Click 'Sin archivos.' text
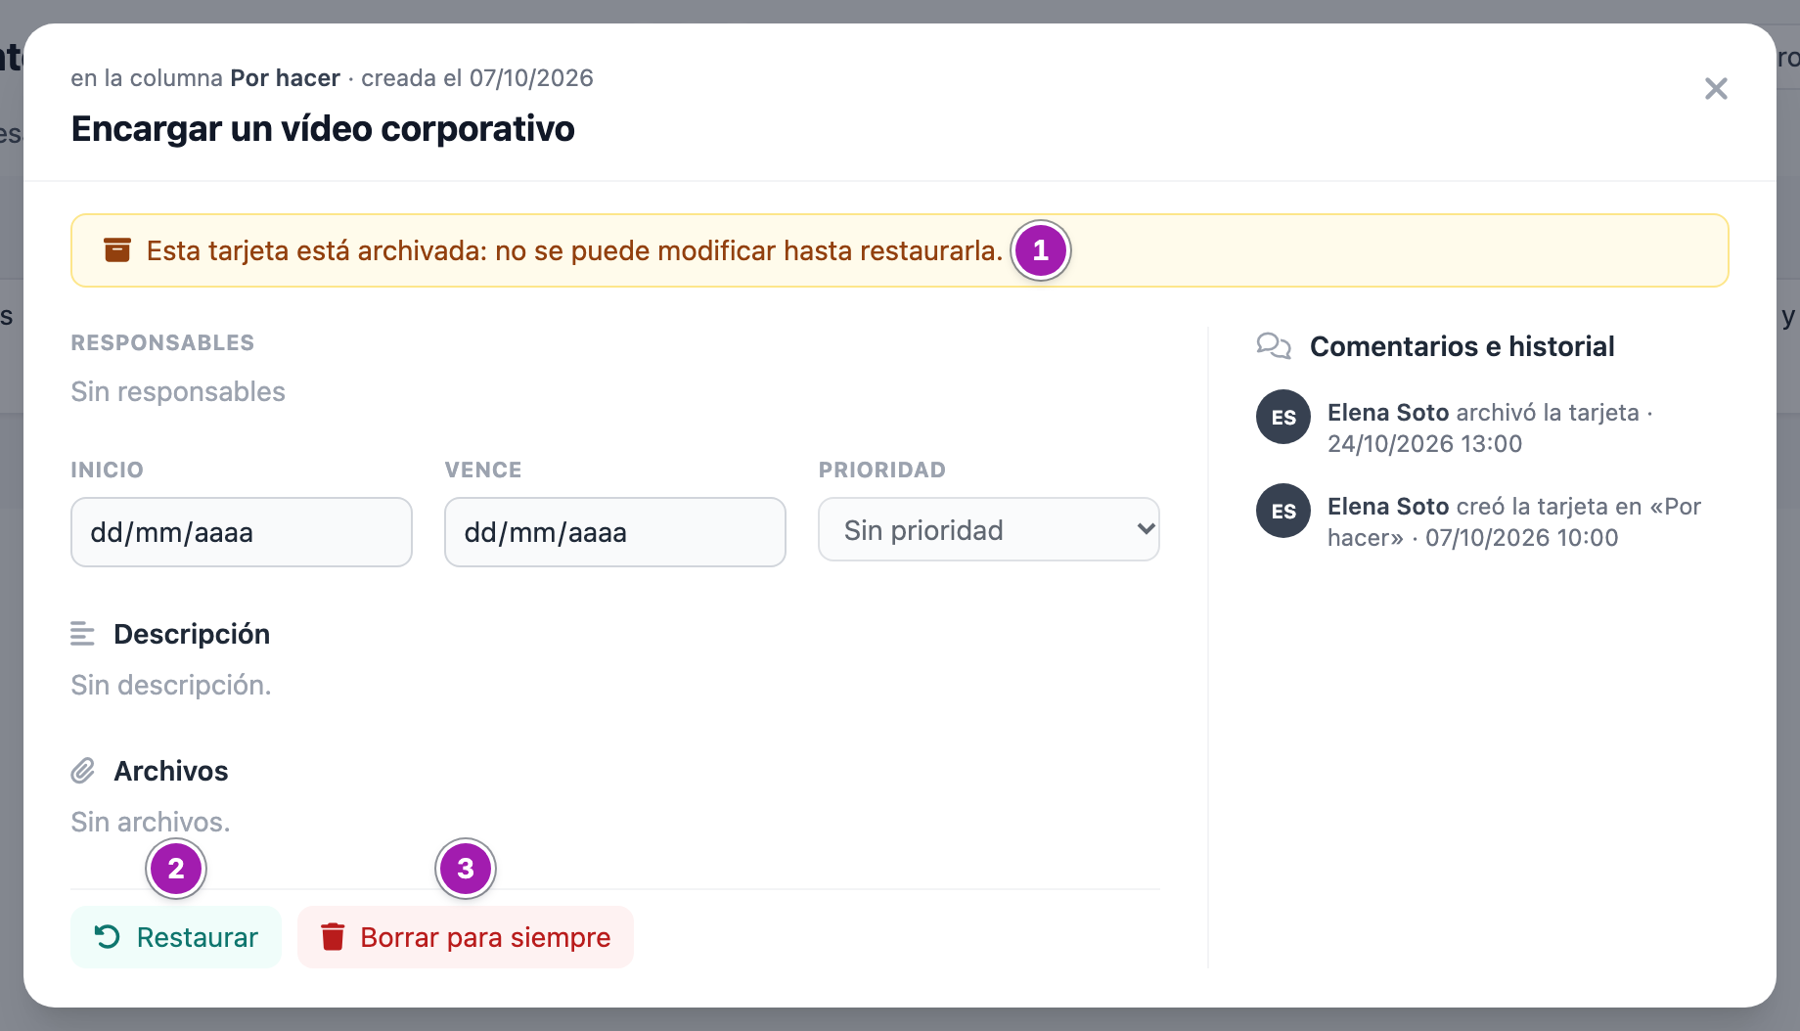 coord(151,822)
